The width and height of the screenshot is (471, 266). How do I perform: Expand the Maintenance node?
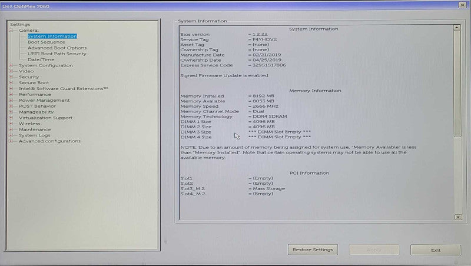(x=11, y=129)
